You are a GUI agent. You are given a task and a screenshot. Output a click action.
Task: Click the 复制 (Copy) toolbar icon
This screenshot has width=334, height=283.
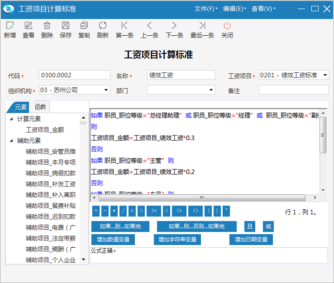(x=84, y=26)
